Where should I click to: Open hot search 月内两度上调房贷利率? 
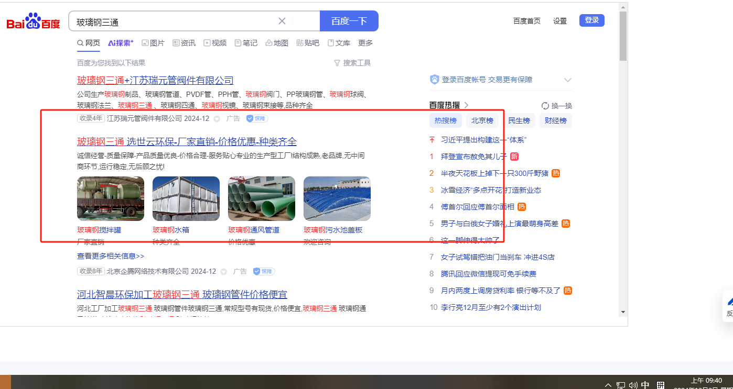(x=501, y=291)
